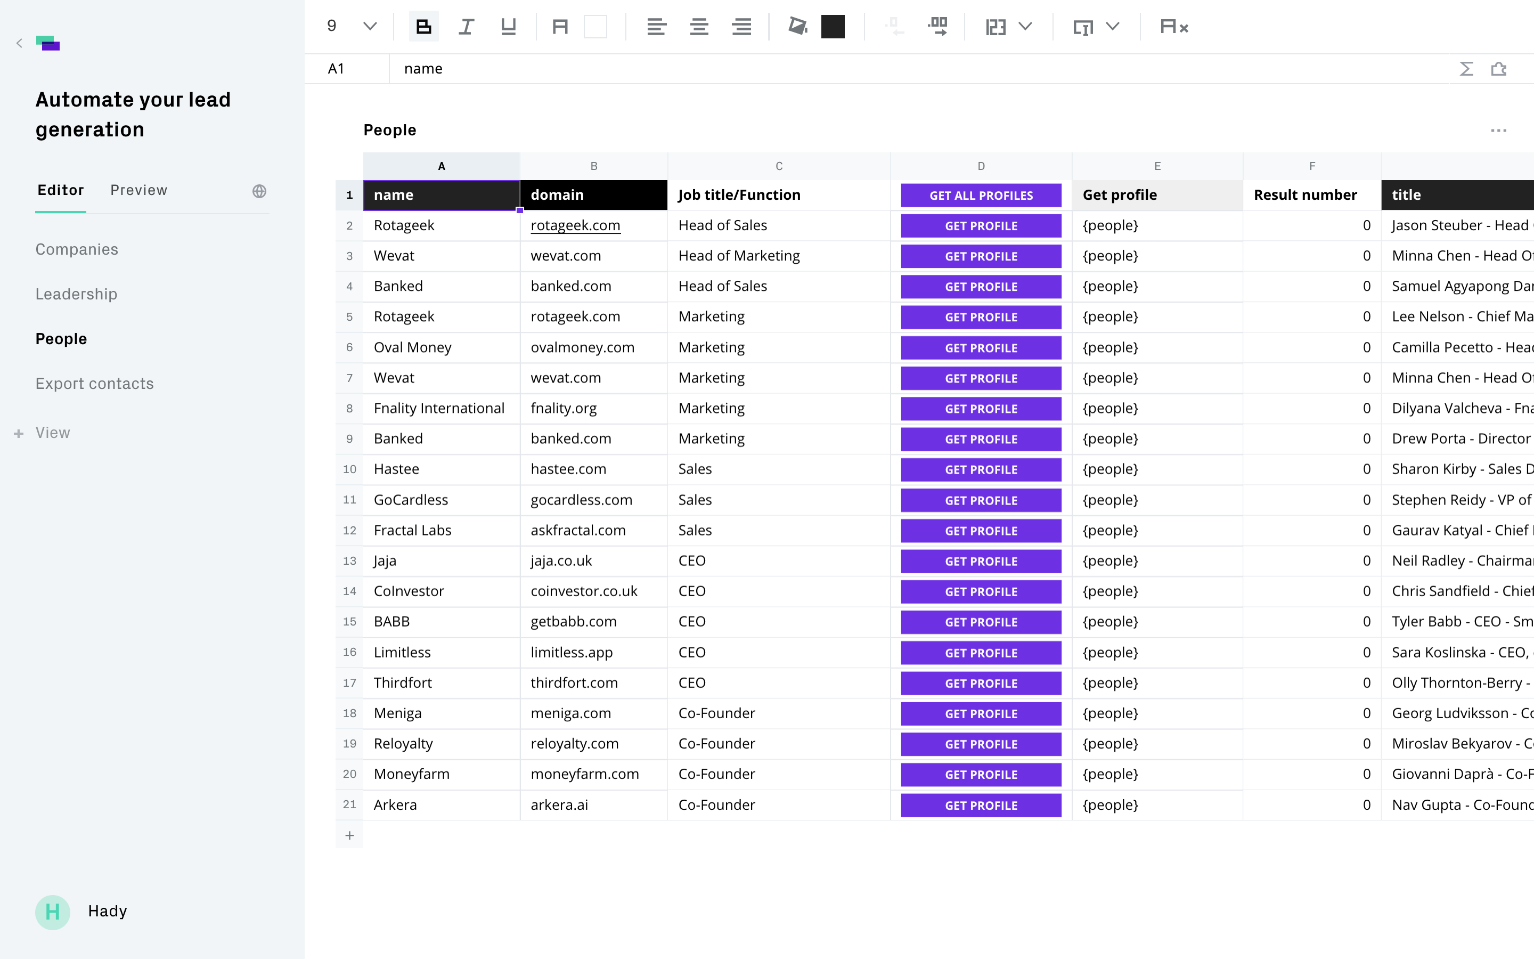Increase decimal places
The height and width of the screenshot is (959, 1534).
pos(937,27)
